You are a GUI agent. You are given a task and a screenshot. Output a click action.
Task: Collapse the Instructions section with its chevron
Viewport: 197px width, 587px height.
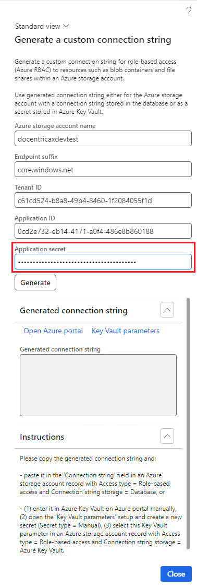[167, 437]
